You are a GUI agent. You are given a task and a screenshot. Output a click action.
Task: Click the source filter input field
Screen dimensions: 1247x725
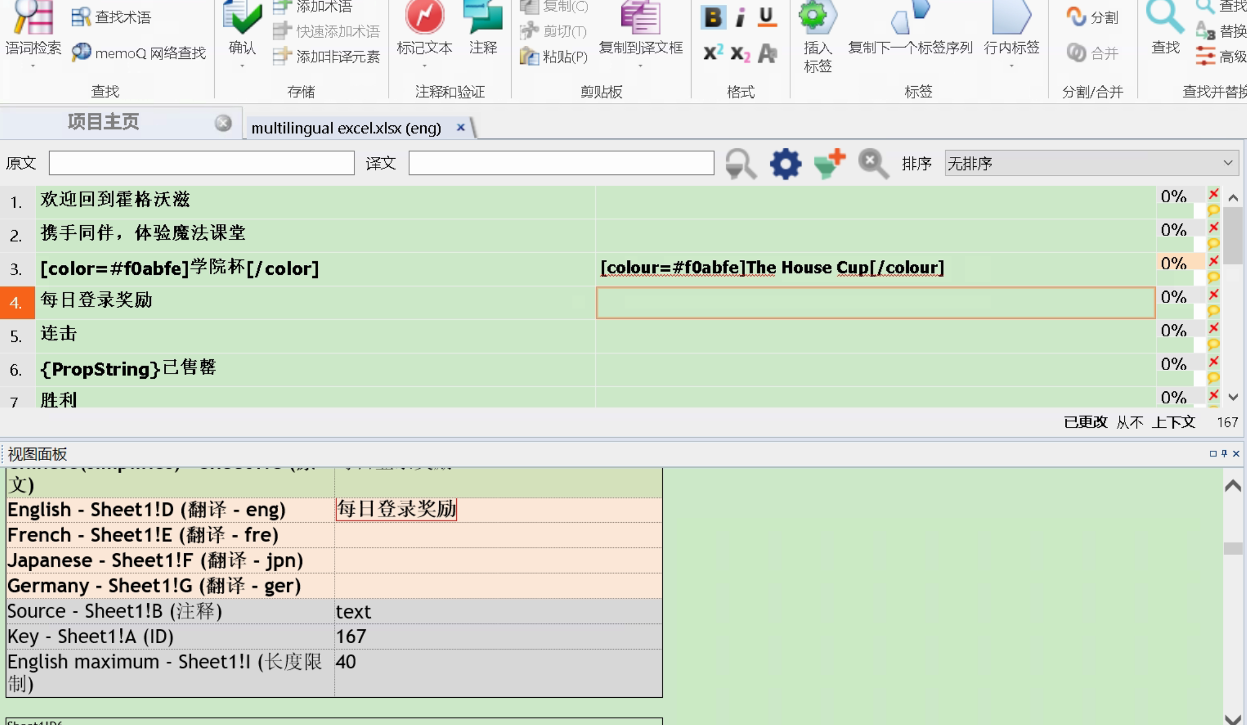[x=202, y=163]
